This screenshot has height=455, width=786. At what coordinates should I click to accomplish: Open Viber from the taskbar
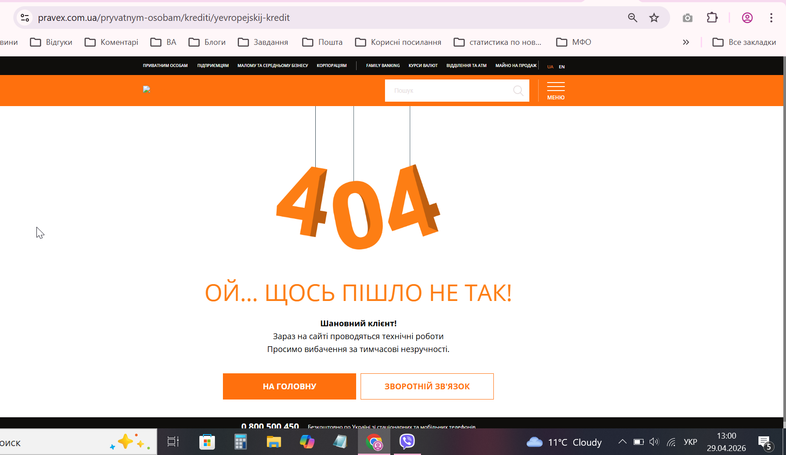pyautogui.click(x=407, y=441)
